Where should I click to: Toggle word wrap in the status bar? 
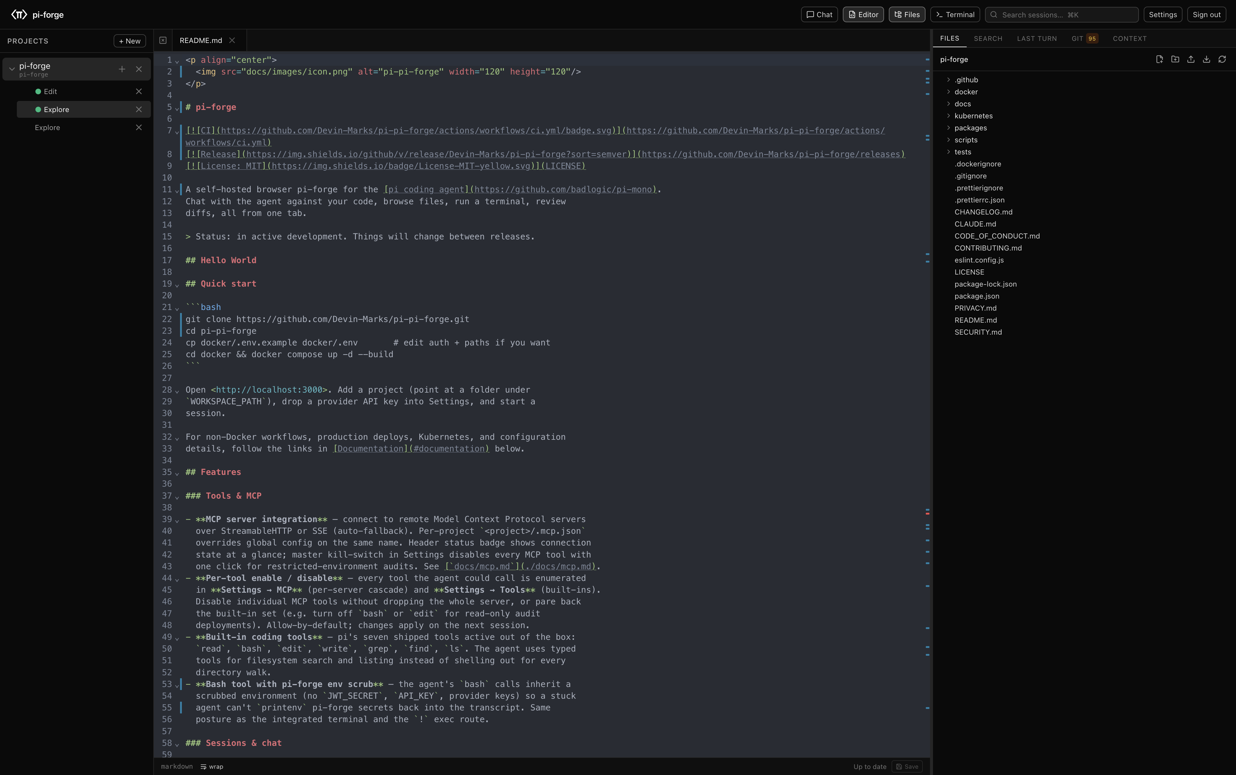[x=212, y=767]
